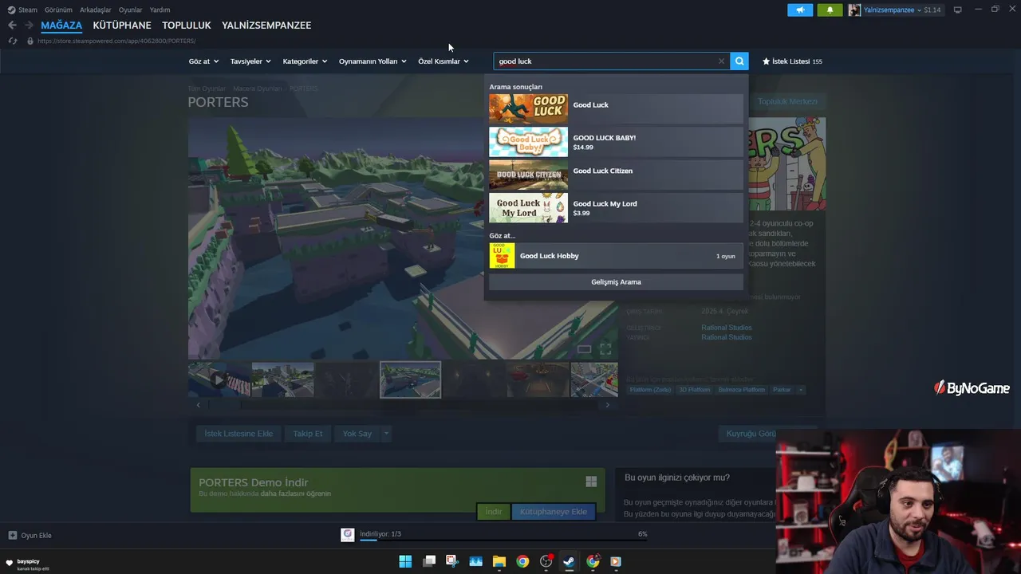This screenshot has width=1021, height=574.
Task: Open the download progress bar
Action: click(503, 539)
